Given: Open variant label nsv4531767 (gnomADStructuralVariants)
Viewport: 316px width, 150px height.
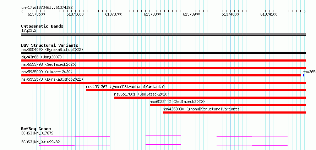Looking at the screenshot, I should point(125,87).
